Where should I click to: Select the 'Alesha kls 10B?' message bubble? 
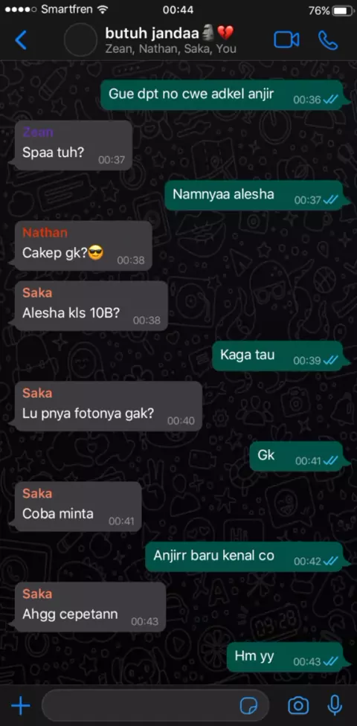pos(91,306)
